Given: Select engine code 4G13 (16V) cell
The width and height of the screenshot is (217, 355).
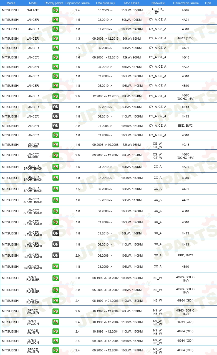Looking at the screenshot, I should [185, 39].
